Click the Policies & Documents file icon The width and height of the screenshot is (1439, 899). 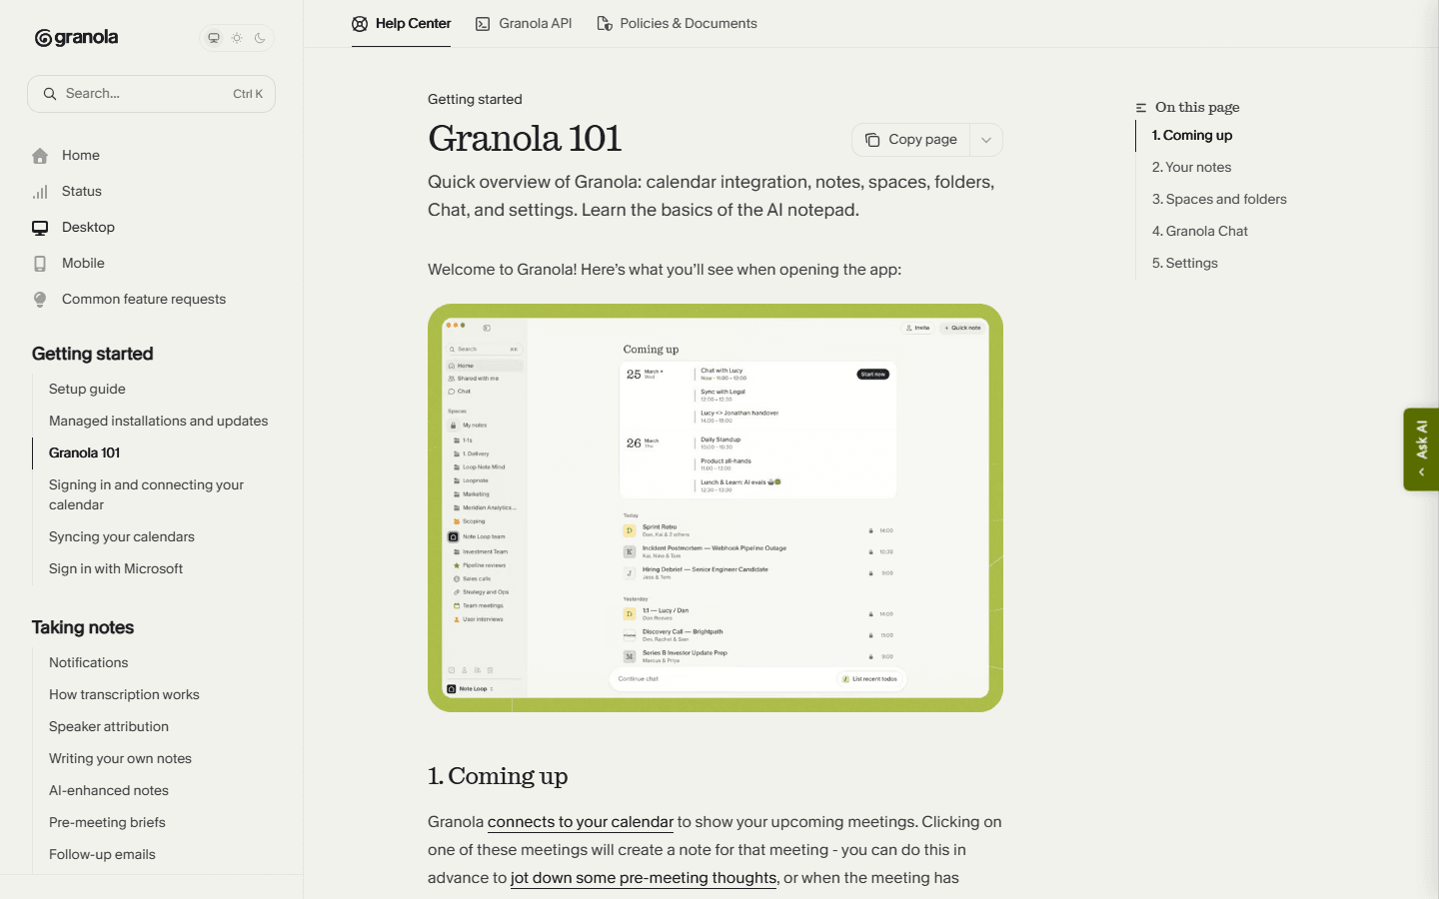coord(604,24)
